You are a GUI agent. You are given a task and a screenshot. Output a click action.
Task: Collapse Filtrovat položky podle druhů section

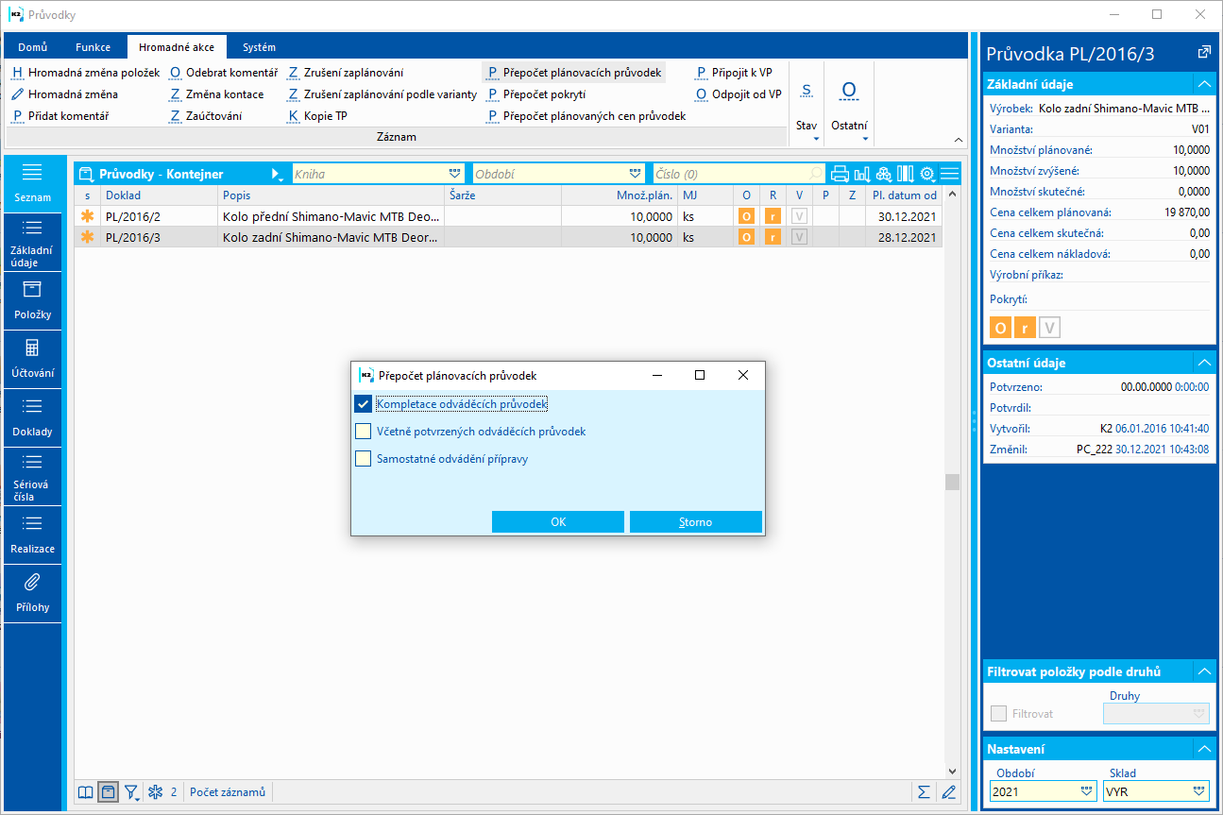click(x=1203, y=671)
